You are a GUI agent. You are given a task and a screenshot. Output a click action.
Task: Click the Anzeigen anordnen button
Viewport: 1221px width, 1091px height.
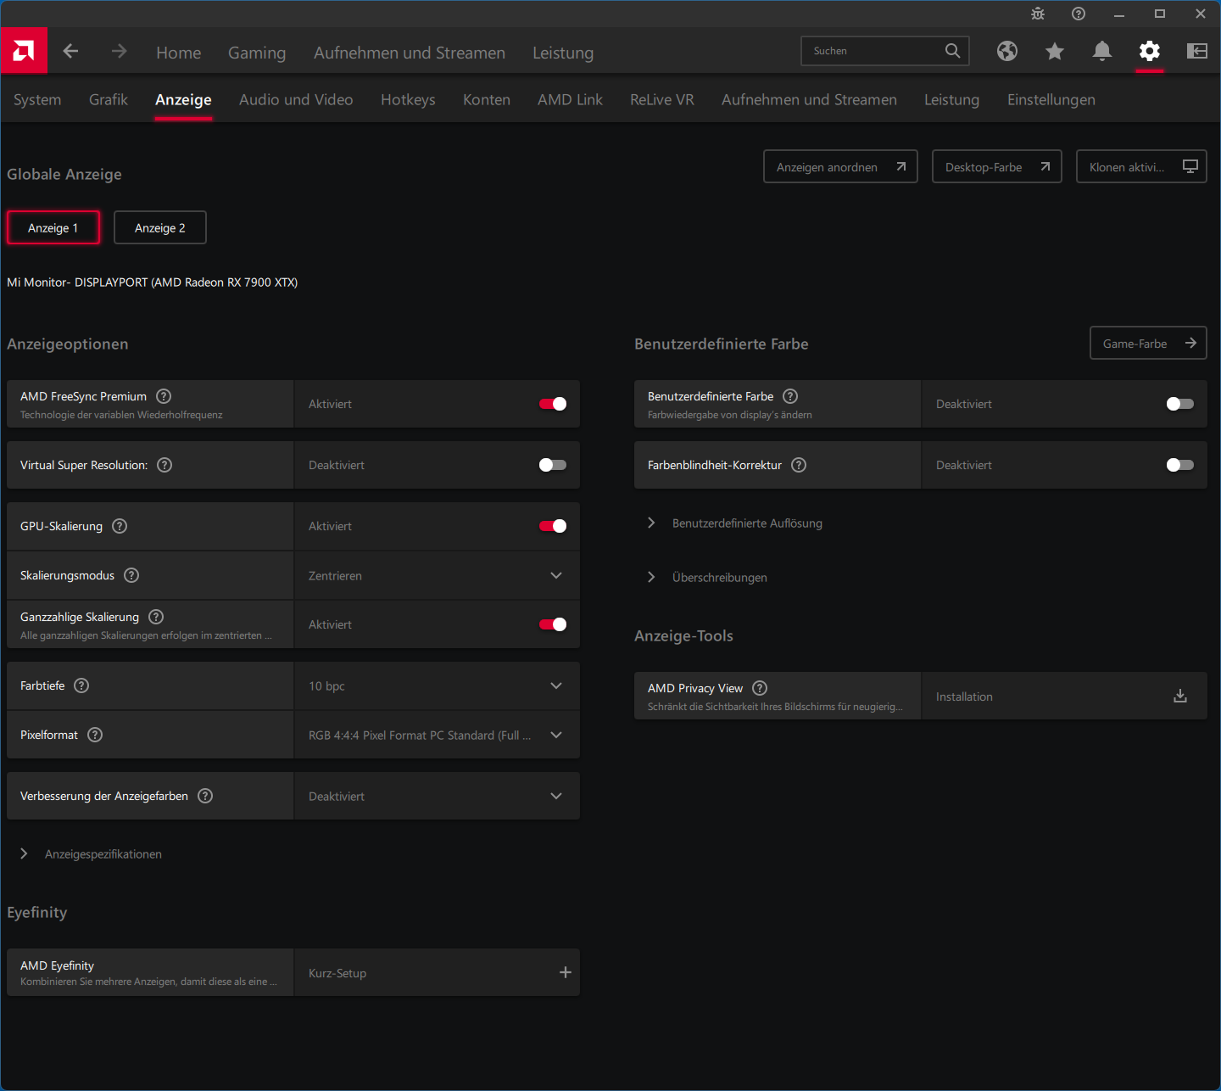point(840,166)
